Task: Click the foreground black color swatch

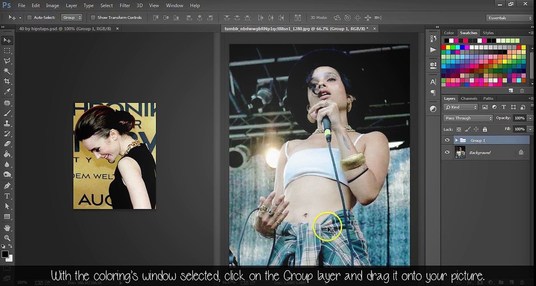Action: pyautogui.click(x=5, y=254)
